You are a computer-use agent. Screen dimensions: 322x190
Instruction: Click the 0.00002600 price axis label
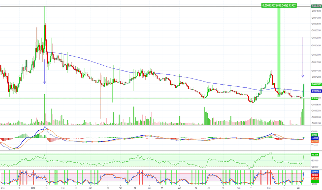tap(316, 117)
